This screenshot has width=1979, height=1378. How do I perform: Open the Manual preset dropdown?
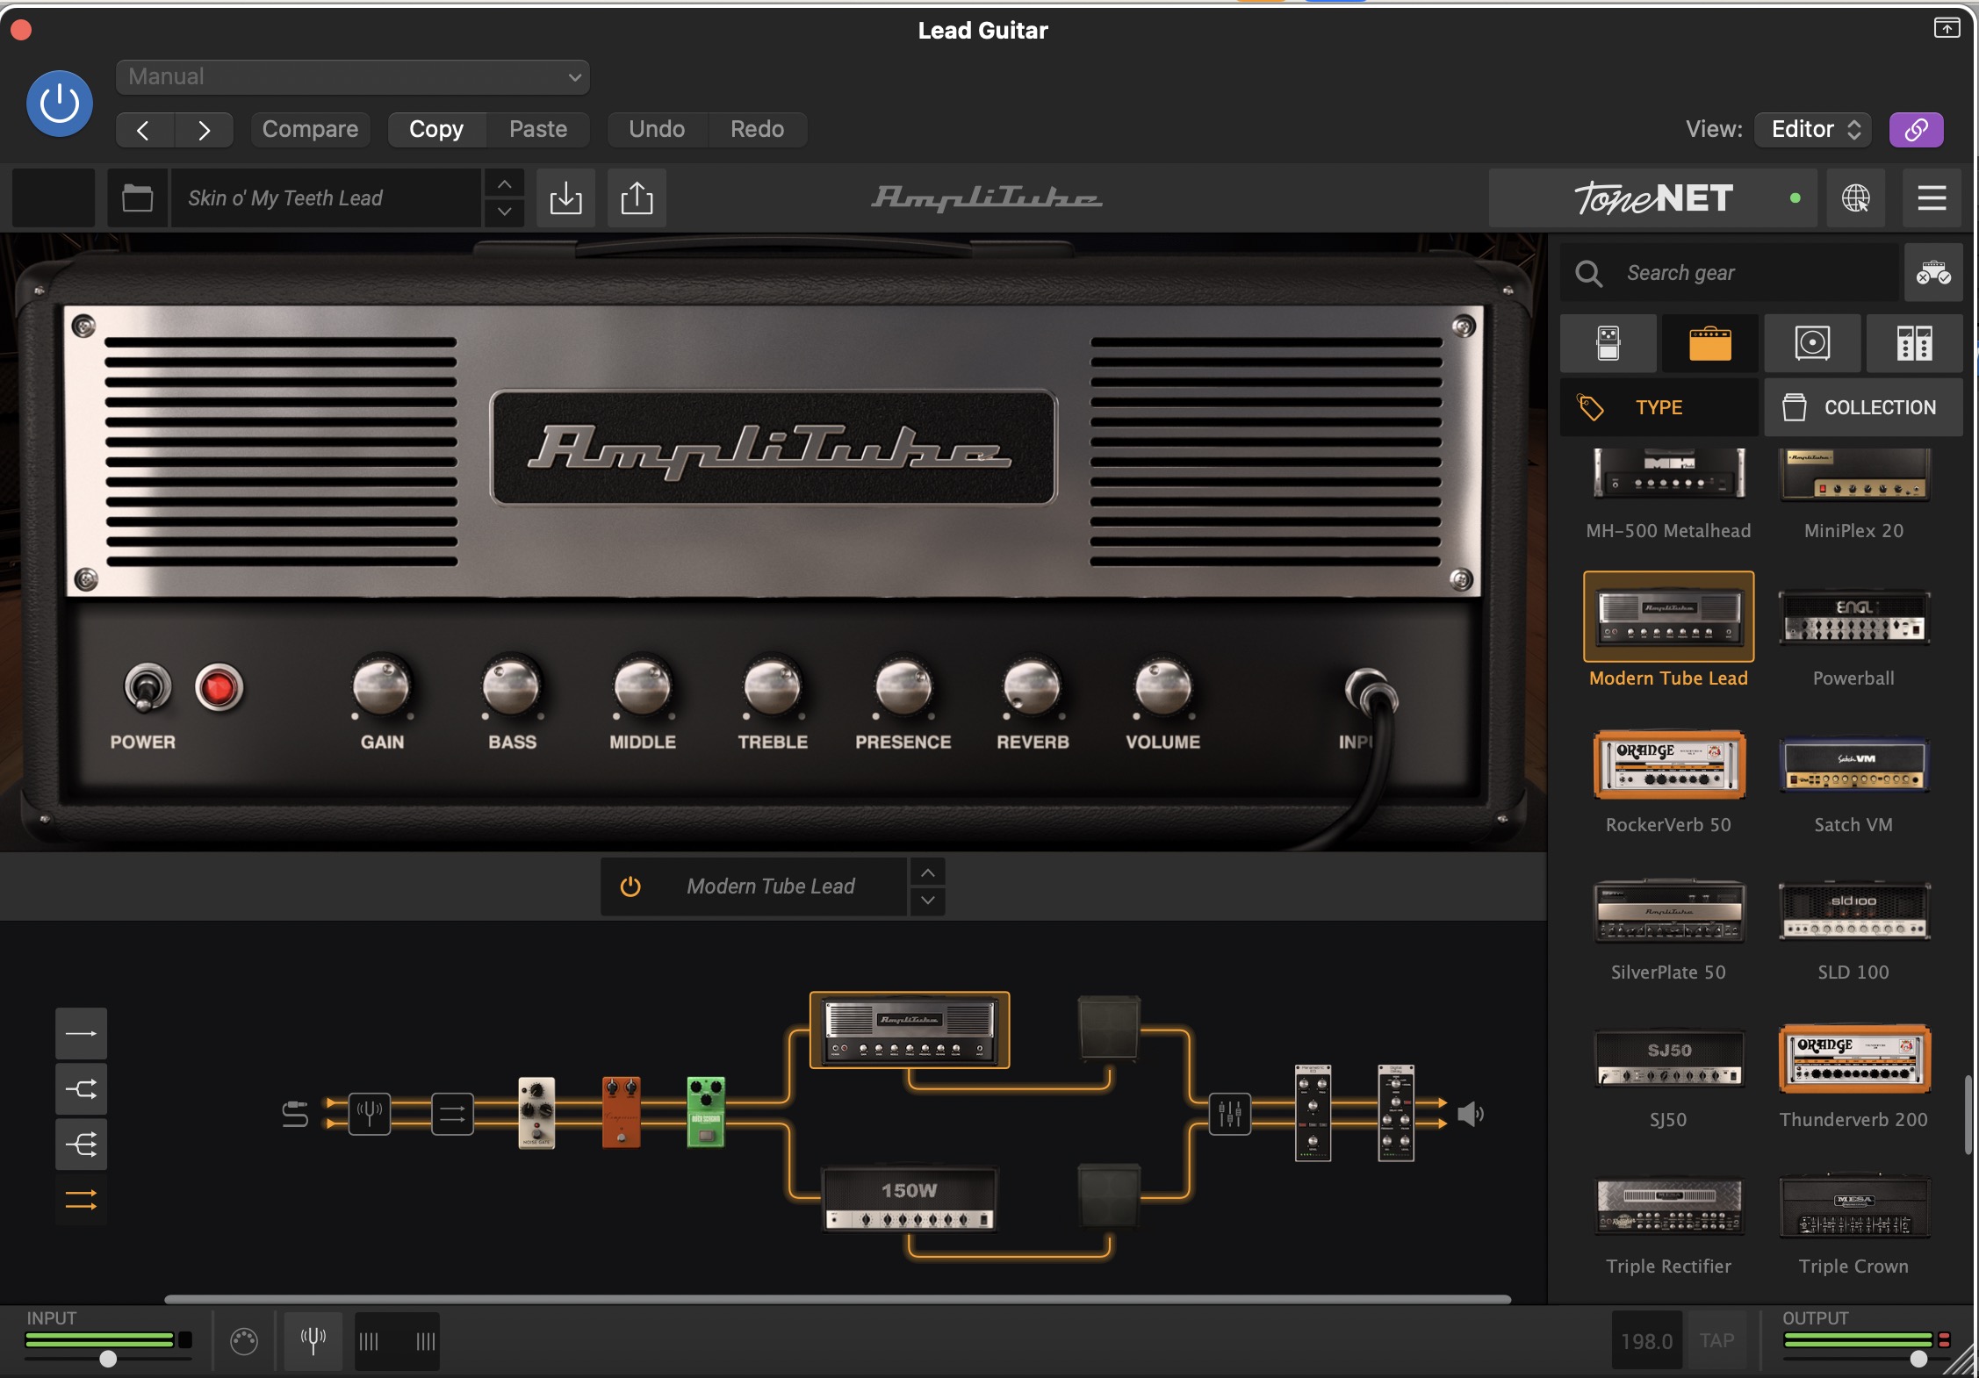pyautogui.click(x=352, y=76)
